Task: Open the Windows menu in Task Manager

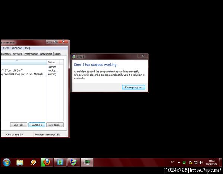Action: tap(17, 48)
